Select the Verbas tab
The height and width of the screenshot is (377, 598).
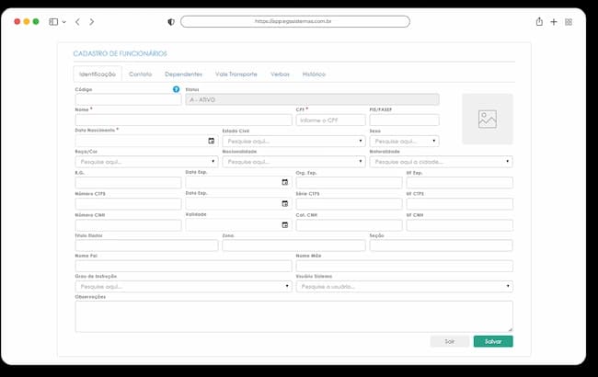280,74
